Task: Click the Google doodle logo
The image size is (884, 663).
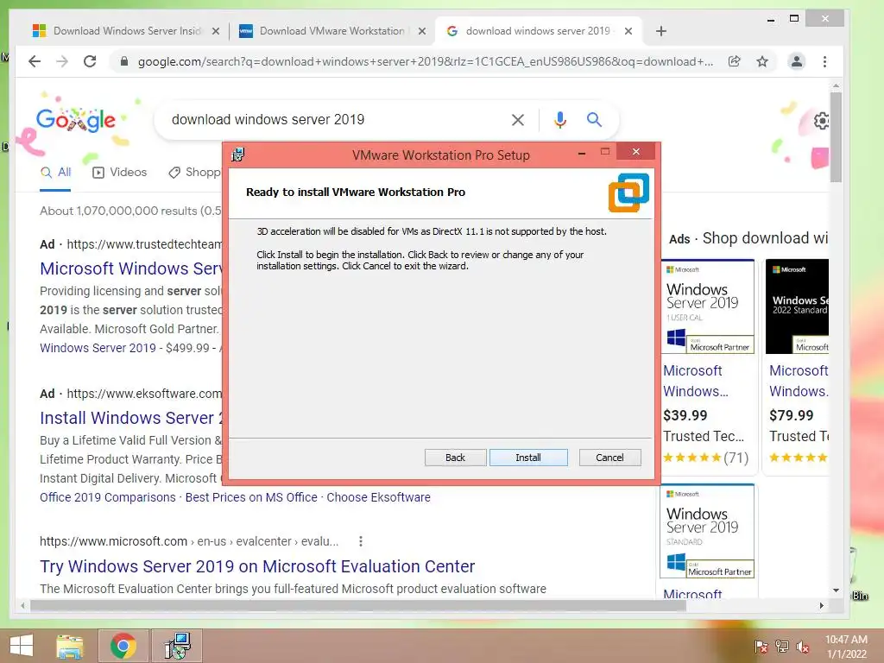Action: coord(76,120)
